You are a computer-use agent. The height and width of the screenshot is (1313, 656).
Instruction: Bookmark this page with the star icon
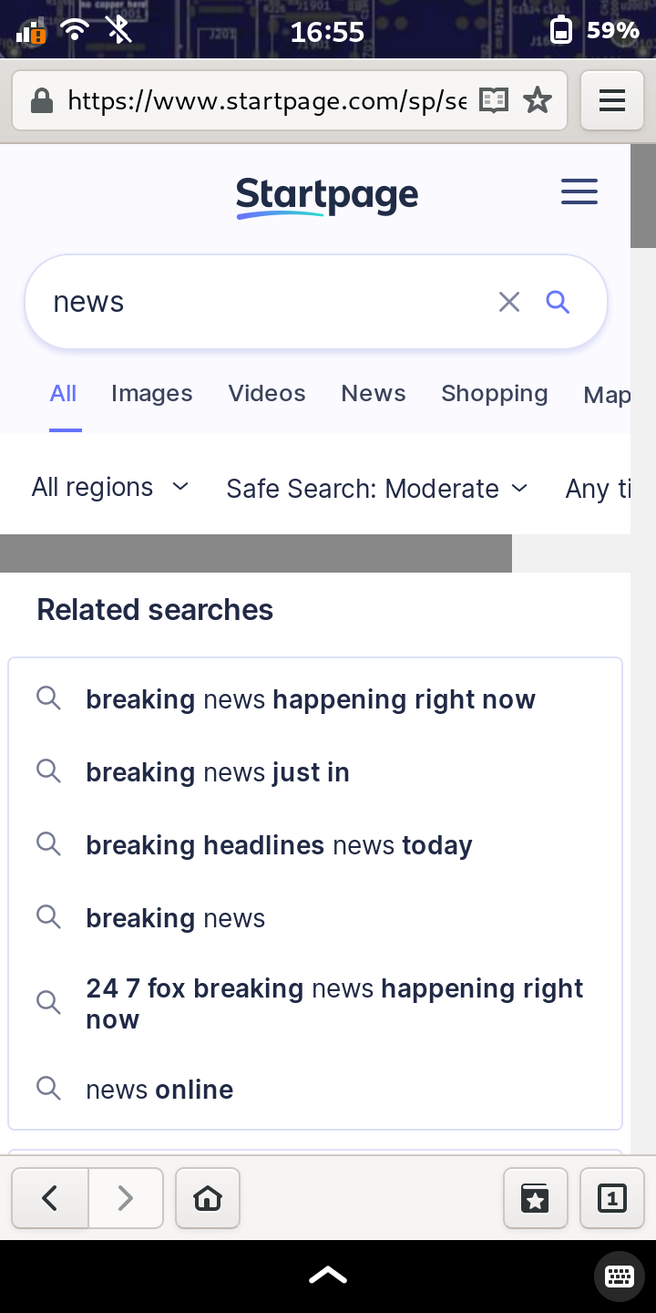pos(538,100)
